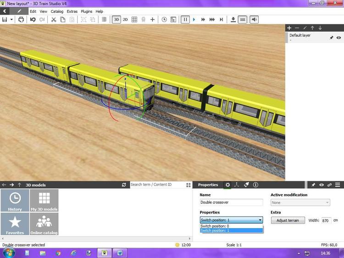Click the Width input field
Viewport: 344px width, 258px height.
pyautogui.click(x=326, y=221)
